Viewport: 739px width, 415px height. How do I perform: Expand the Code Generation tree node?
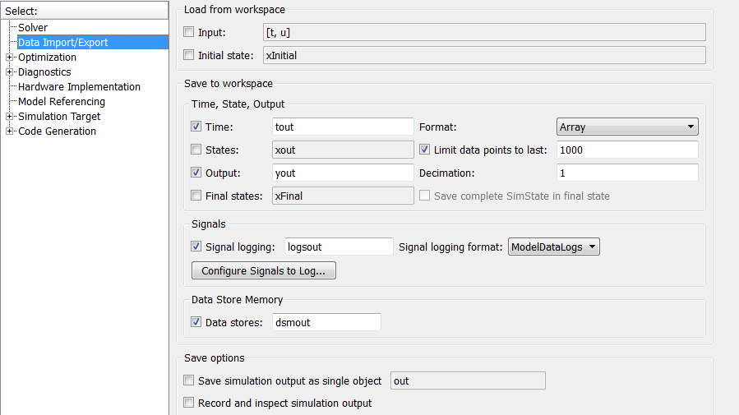[10, 131]
